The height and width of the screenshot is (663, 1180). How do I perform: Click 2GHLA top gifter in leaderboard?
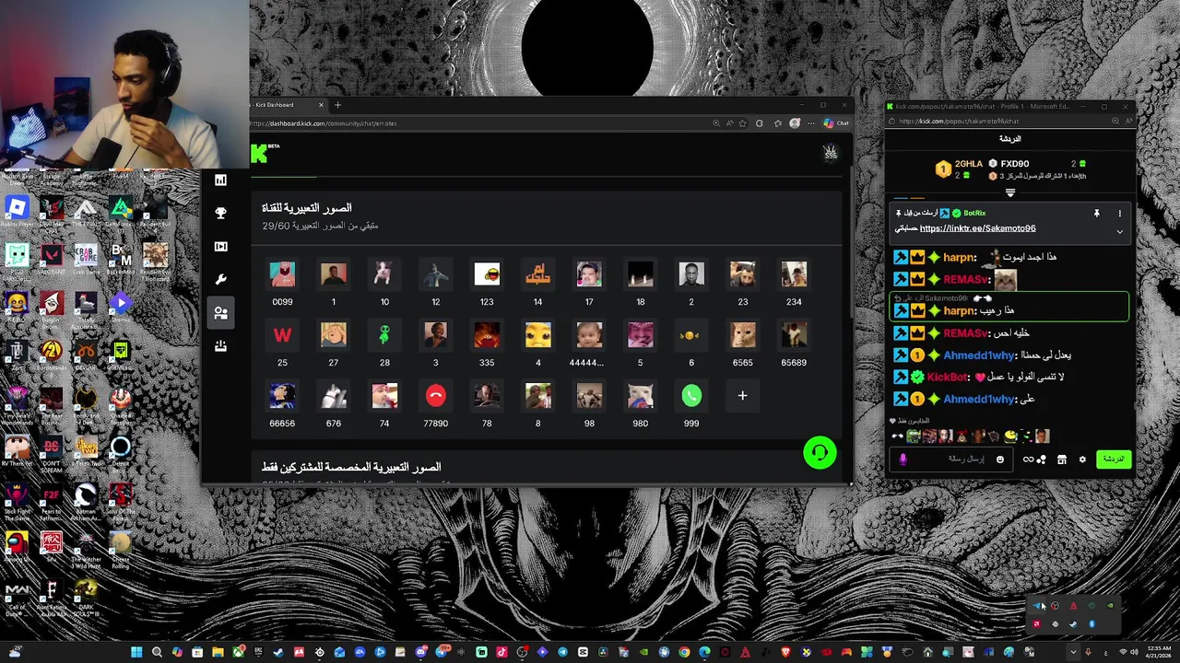pyautogui.click(x=960, y=169)
